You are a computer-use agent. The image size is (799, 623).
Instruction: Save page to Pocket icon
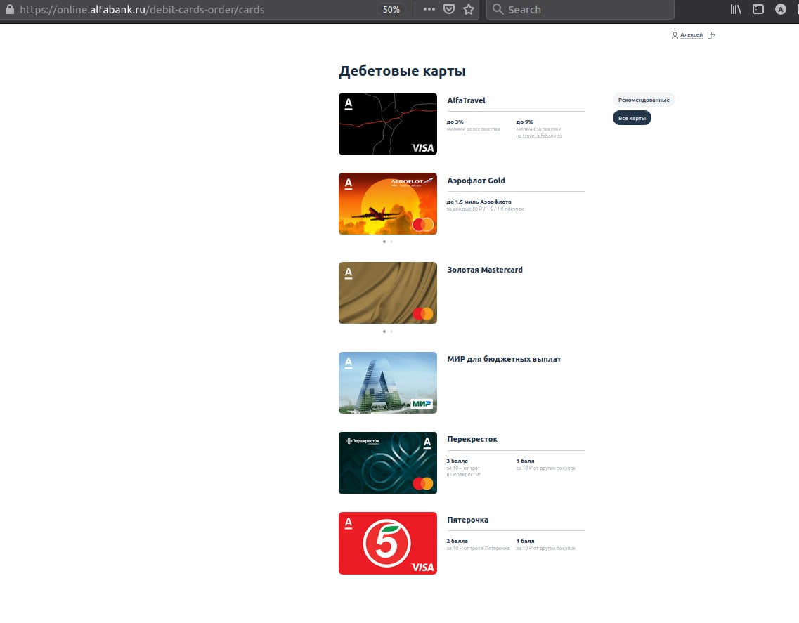tap(449, 9)
